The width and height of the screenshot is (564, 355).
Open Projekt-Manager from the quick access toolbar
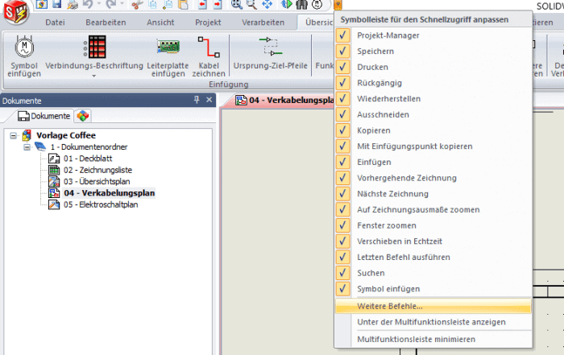point(41,4)
